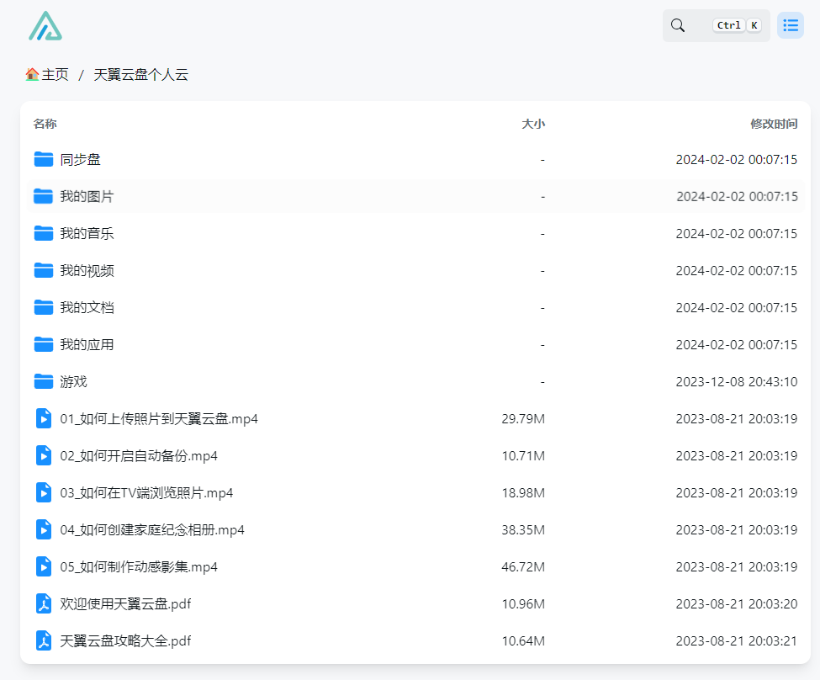Click the 天翼云盘个人云 breadcrumb
Image resolution: width=820 pixels, height=680 pixels.
point(140,75)
